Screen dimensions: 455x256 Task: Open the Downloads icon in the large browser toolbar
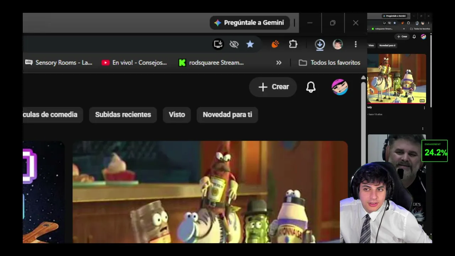coord(320,44)
